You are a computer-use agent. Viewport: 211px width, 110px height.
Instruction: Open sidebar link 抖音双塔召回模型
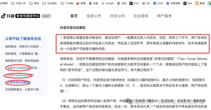pyautogui.click(x=18, y=82)
